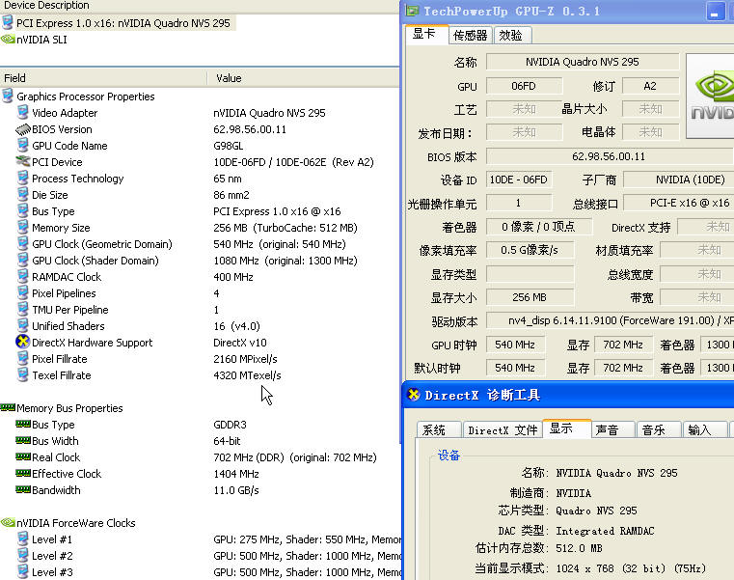This screenshot has width=734, height=580.
Task: Click the 1080 MHz shader clock value
Action: 285,261
